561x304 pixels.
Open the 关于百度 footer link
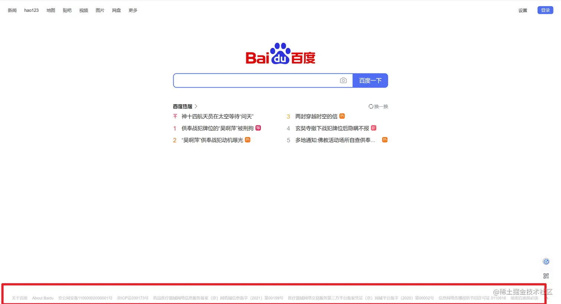pyautogui.click(x=20, y=298)
